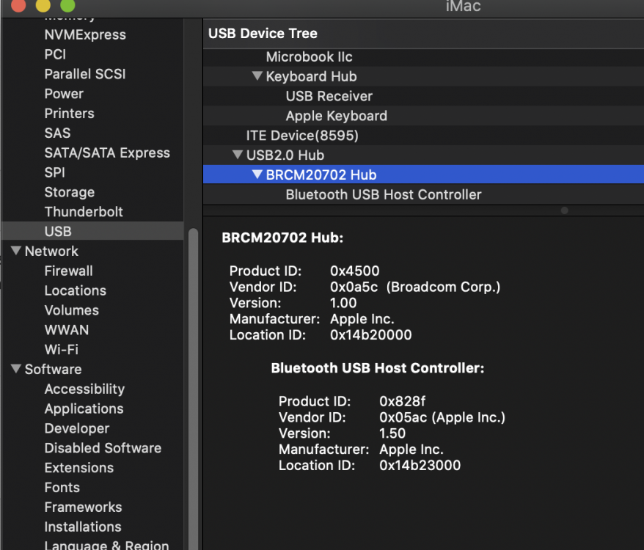The height and width of the screenshot is (550, 644).
Task: Select WWAN under Network
Action: (x=67, y=330)
